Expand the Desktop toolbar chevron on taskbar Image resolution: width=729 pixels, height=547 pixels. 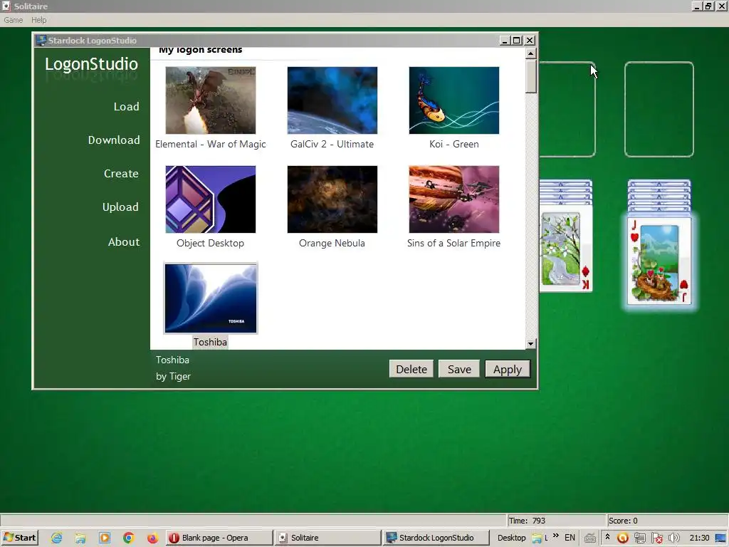(556, 536)
